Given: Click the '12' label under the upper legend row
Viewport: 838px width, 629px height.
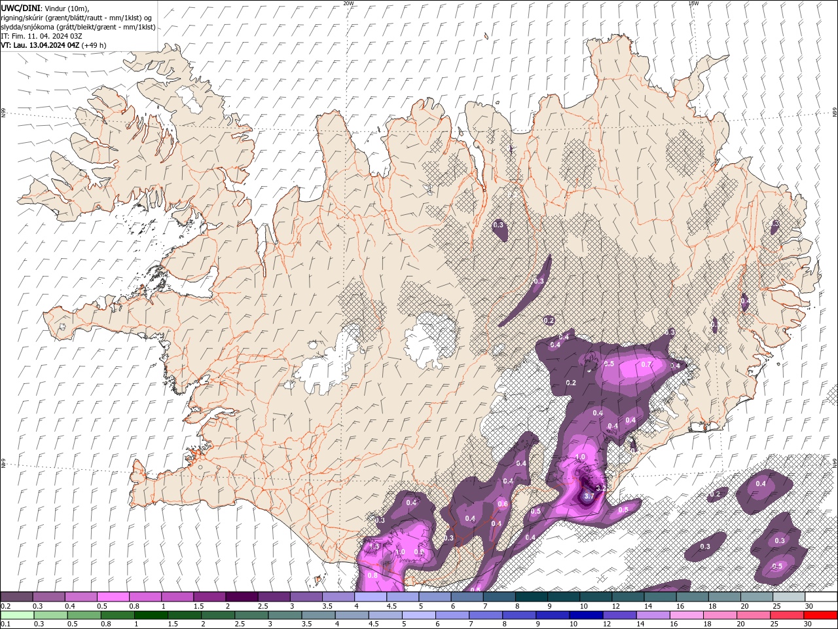Looking at the screenshot, I should (616, 606).
